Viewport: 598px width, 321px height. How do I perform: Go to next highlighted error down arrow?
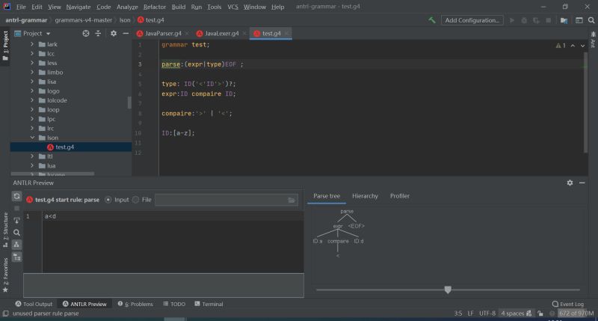click(x=583, y=46)
